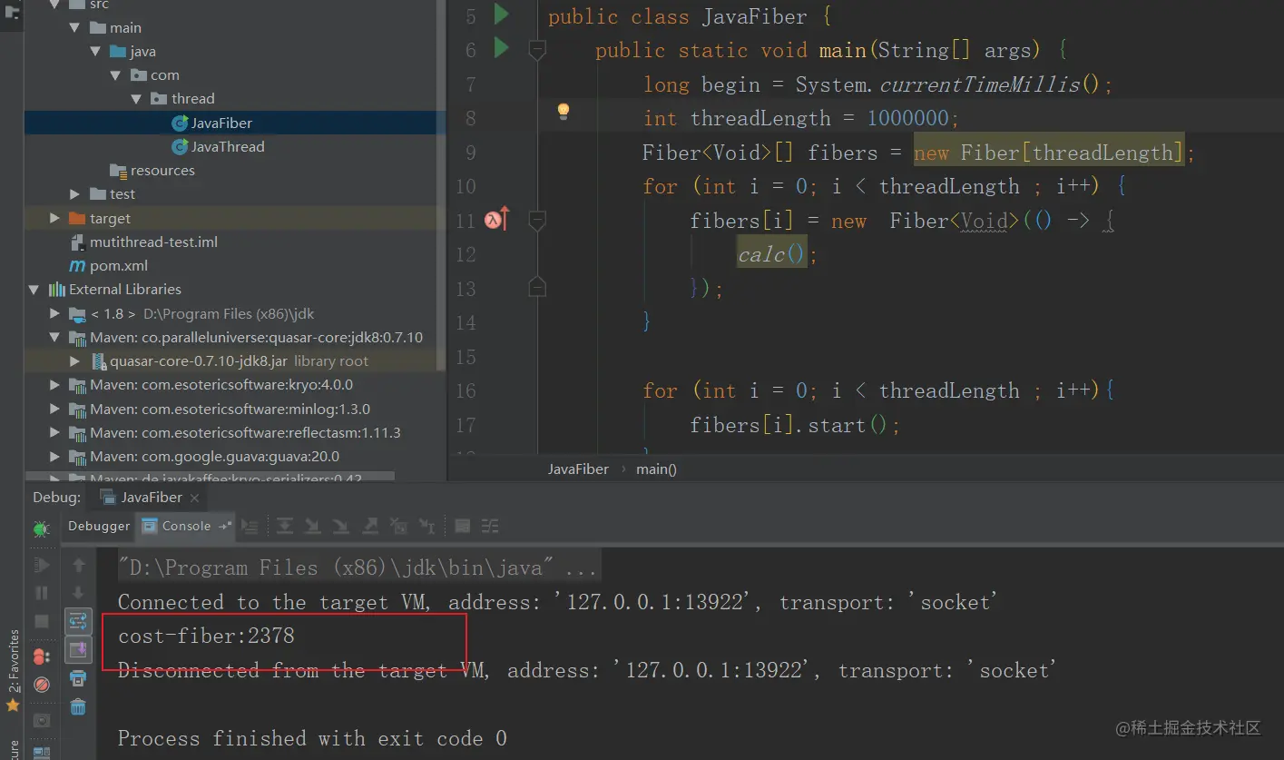Click the down arrow icon beside console output
The image size is (1284, 760).
tap(79, 593)
